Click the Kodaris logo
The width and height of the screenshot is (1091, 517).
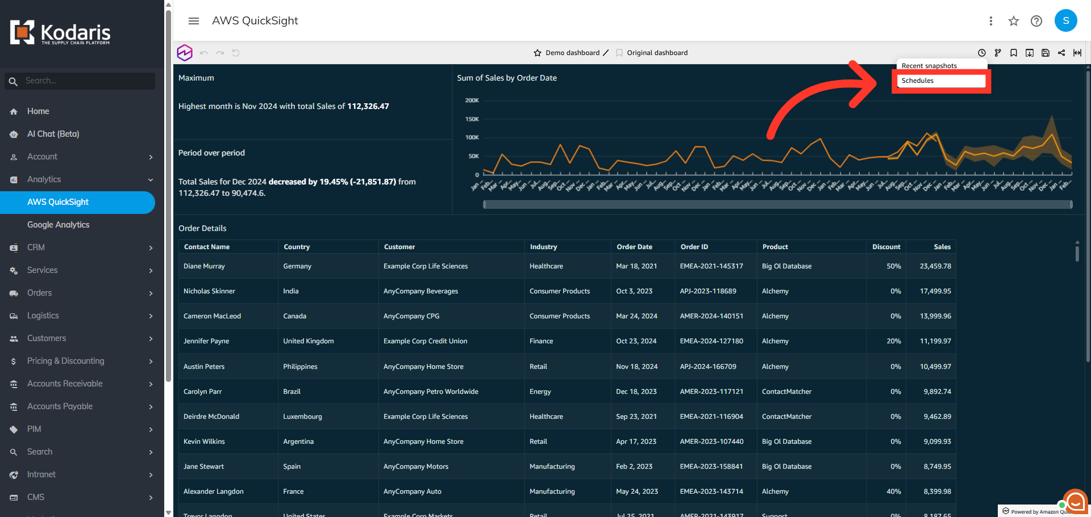[60, 33]
